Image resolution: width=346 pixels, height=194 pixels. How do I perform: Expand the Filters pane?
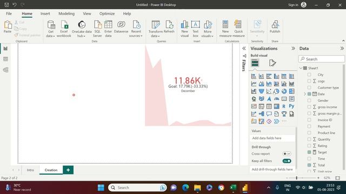(244, 48)
